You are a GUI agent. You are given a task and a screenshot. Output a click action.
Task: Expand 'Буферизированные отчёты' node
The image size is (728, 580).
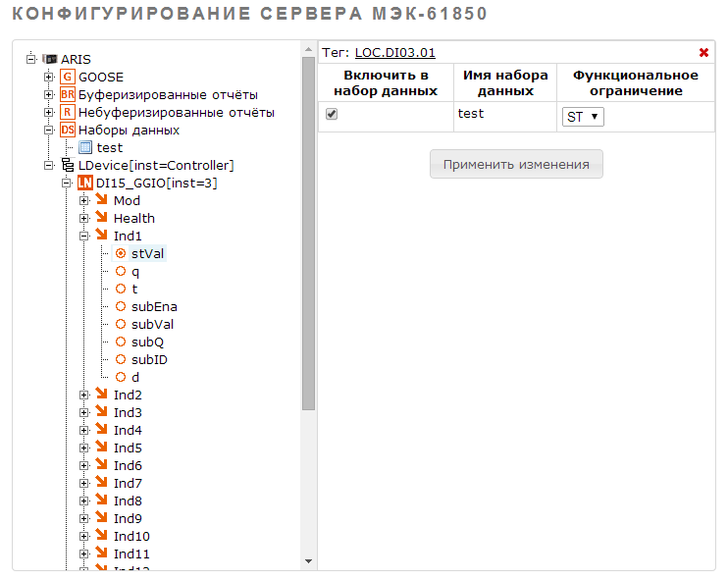[49, 94]
